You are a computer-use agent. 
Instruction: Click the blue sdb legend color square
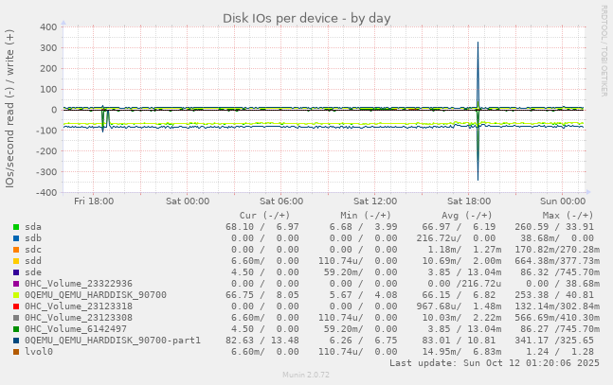pos(16,238)
